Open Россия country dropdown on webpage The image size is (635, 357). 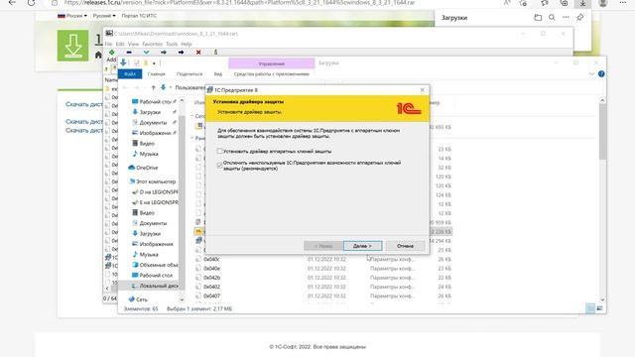[72, 16]
